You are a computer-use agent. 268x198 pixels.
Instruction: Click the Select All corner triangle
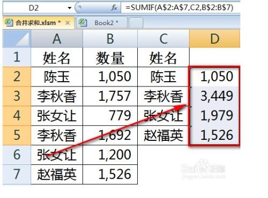pyautogui.click(x=17, y=38)
